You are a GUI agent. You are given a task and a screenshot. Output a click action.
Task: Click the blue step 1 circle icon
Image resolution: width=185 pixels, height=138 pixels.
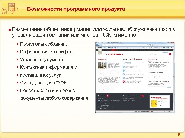124,67
